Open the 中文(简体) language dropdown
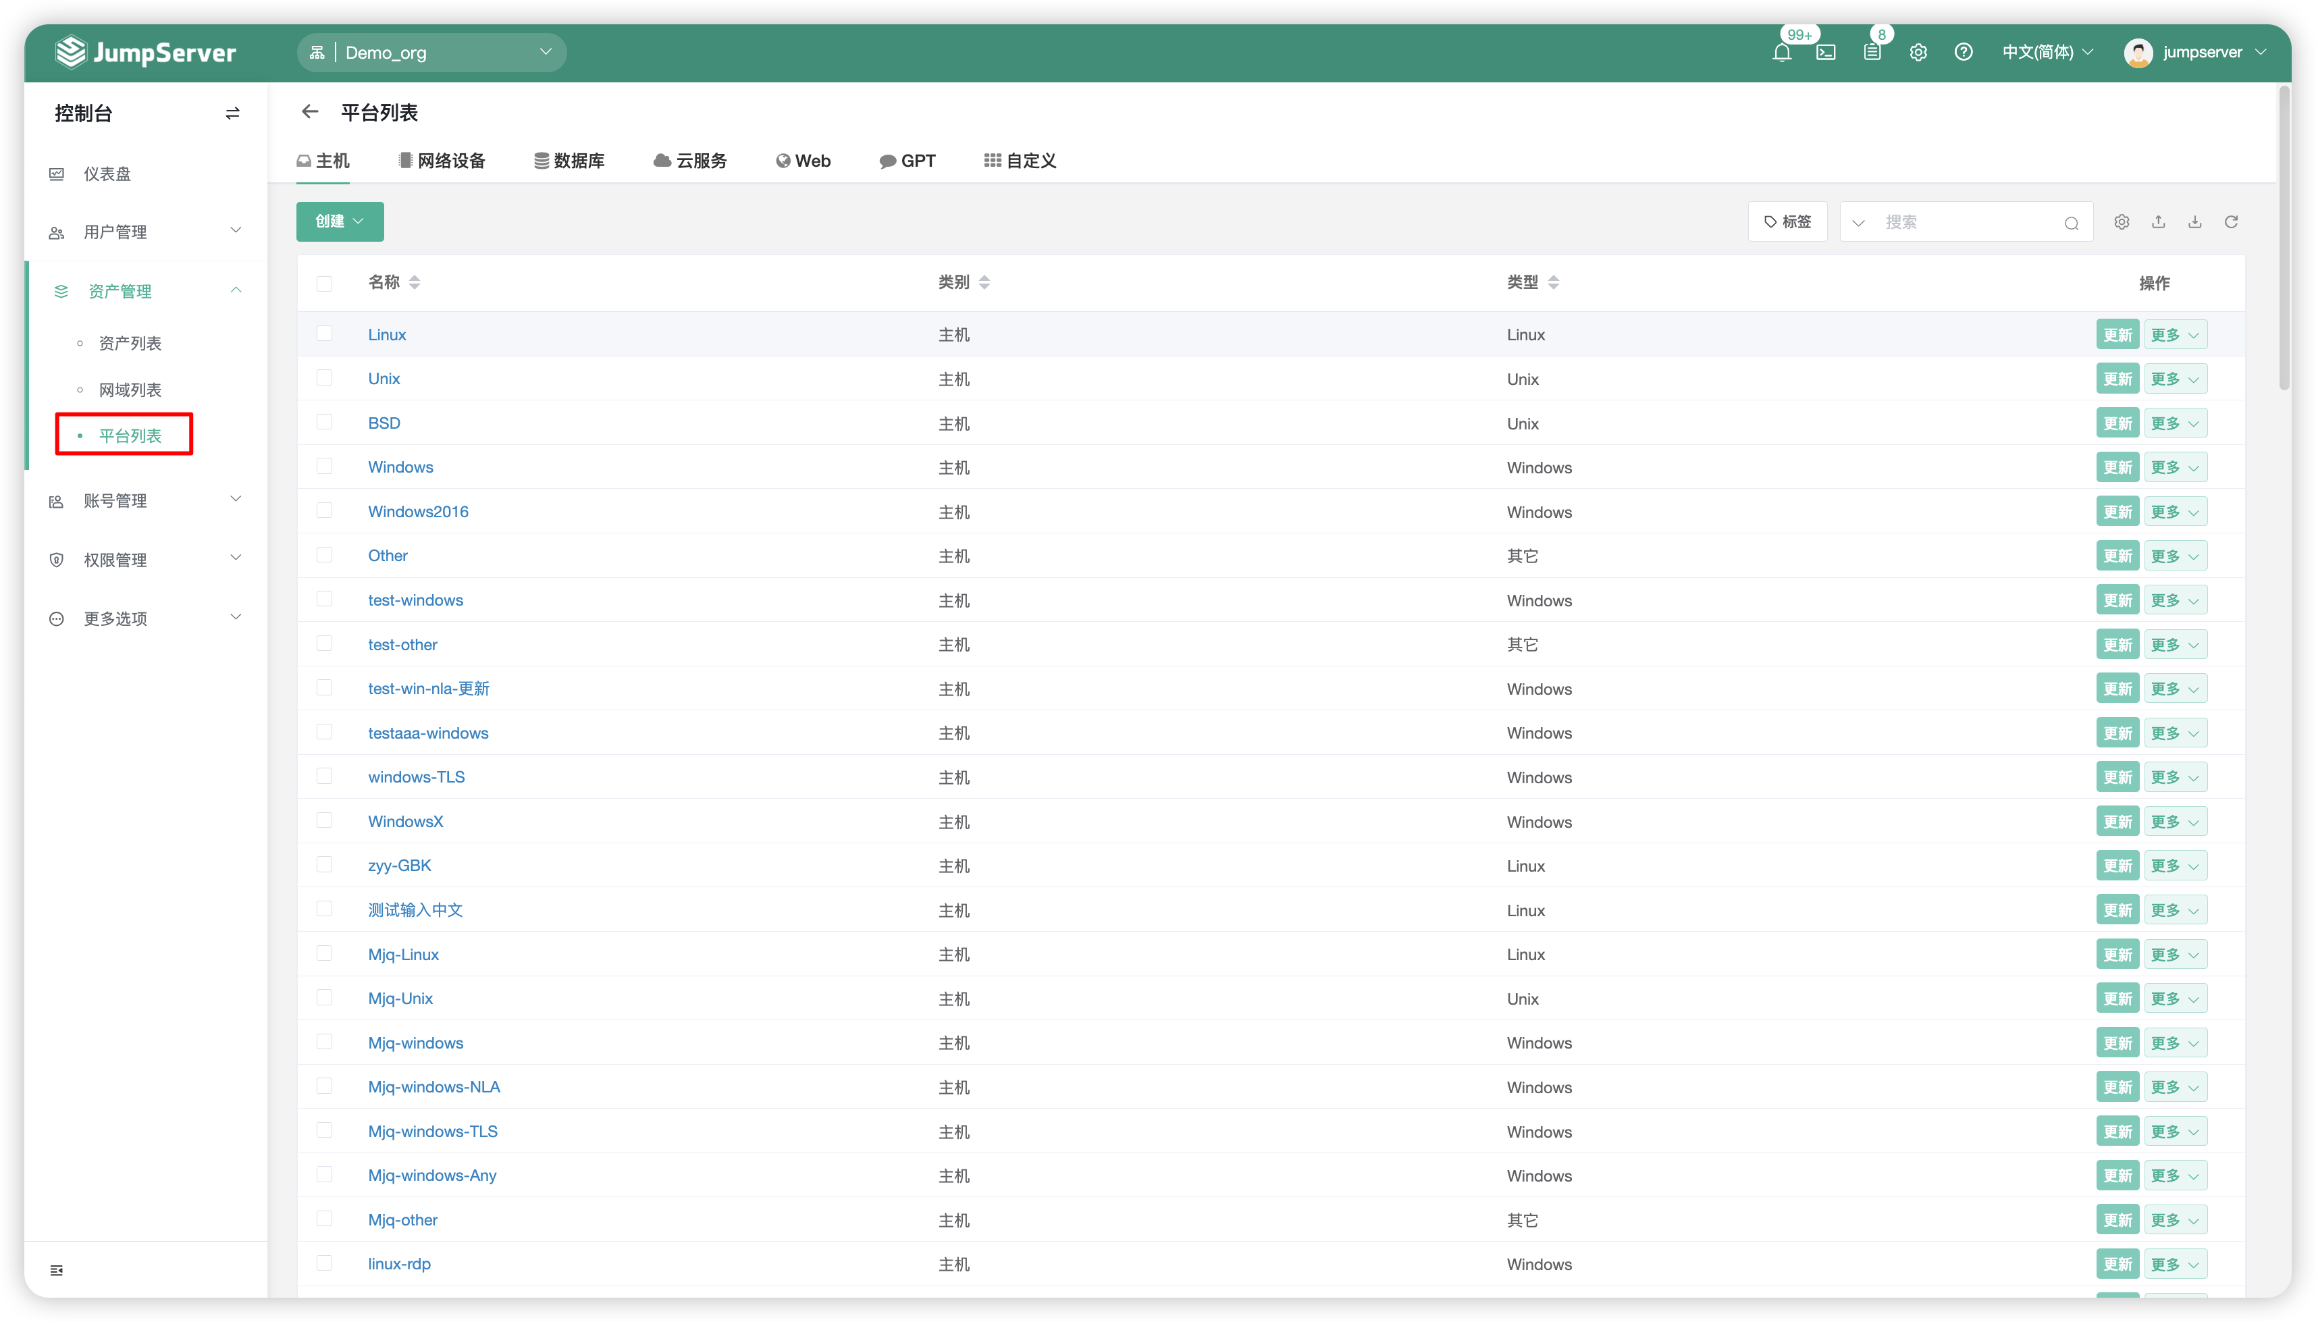 coord(2047,53)
